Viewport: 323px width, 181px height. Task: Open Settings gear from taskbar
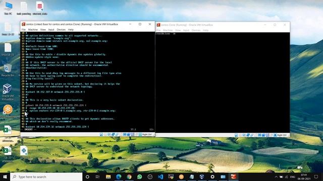click(x=212, y=176)
